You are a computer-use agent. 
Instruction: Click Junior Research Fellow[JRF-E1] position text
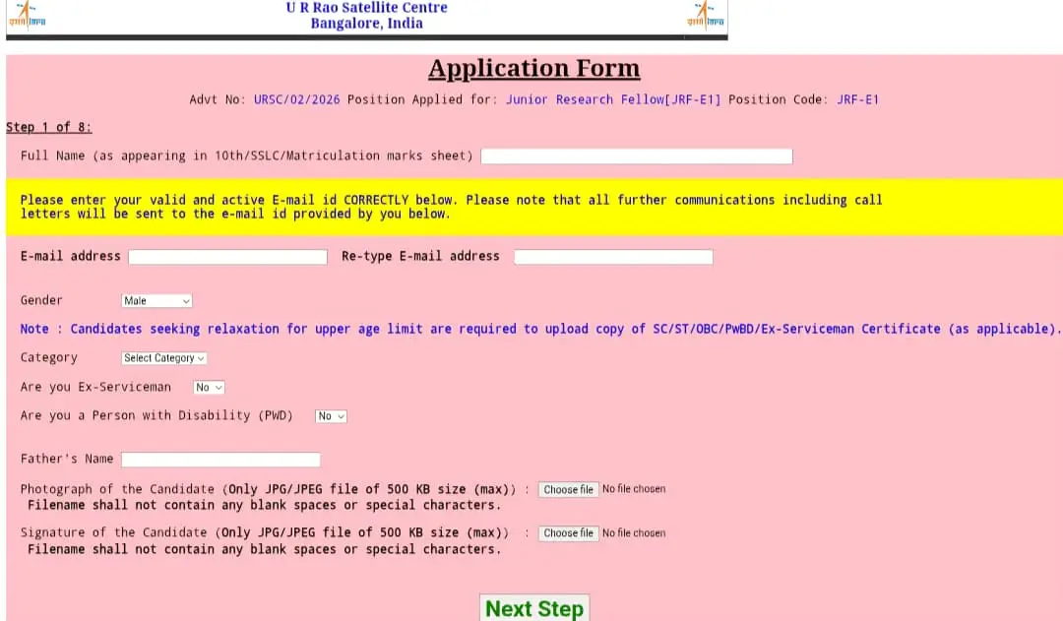613,99
